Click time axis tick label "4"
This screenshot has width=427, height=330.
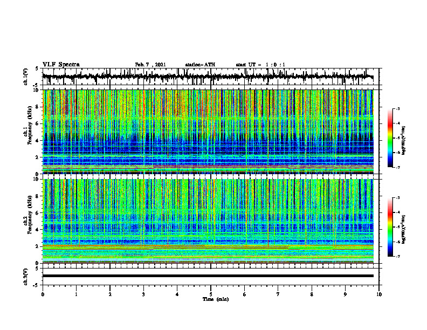(177, 294)
